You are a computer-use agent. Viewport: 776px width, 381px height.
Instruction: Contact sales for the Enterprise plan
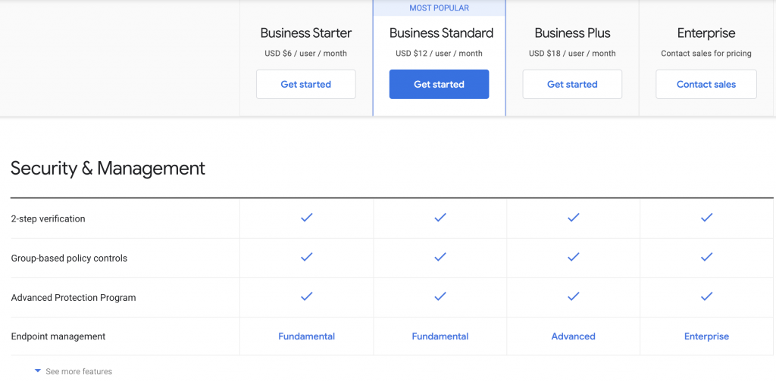(706, 85)
